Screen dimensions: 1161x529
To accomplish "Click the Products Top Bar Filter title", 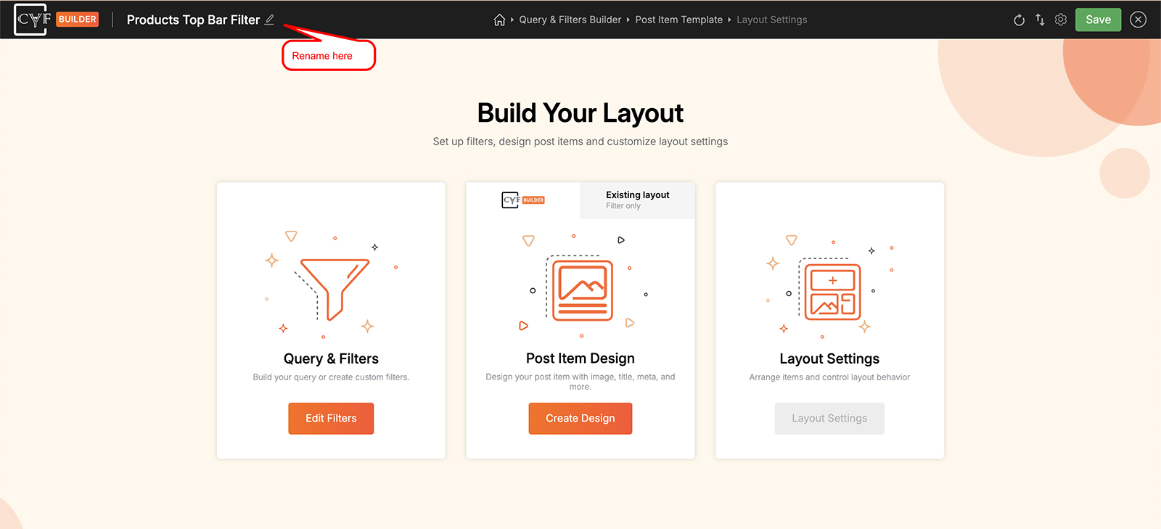I will tap(193, 20).
